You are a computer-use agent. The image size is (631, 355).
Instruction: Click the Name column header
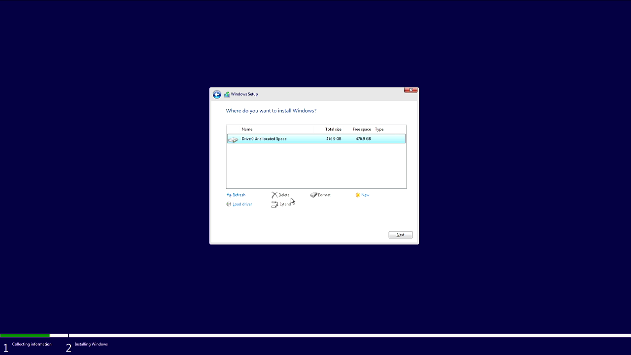pyautogui.click(x=247, y=129)
